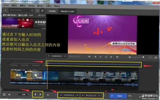Click the mp4 file name in library

(18, 15)
